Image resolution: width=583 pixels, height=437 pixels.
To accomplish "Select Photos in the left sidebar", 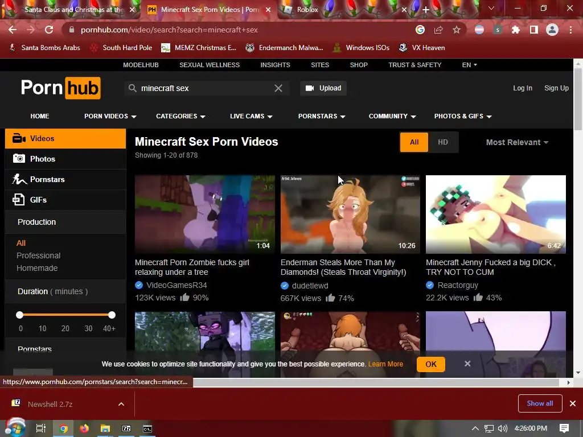I will (x=65, y=159).
